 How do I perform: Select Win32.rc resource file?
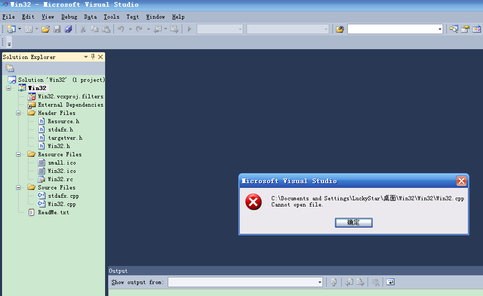coord(61,179)
